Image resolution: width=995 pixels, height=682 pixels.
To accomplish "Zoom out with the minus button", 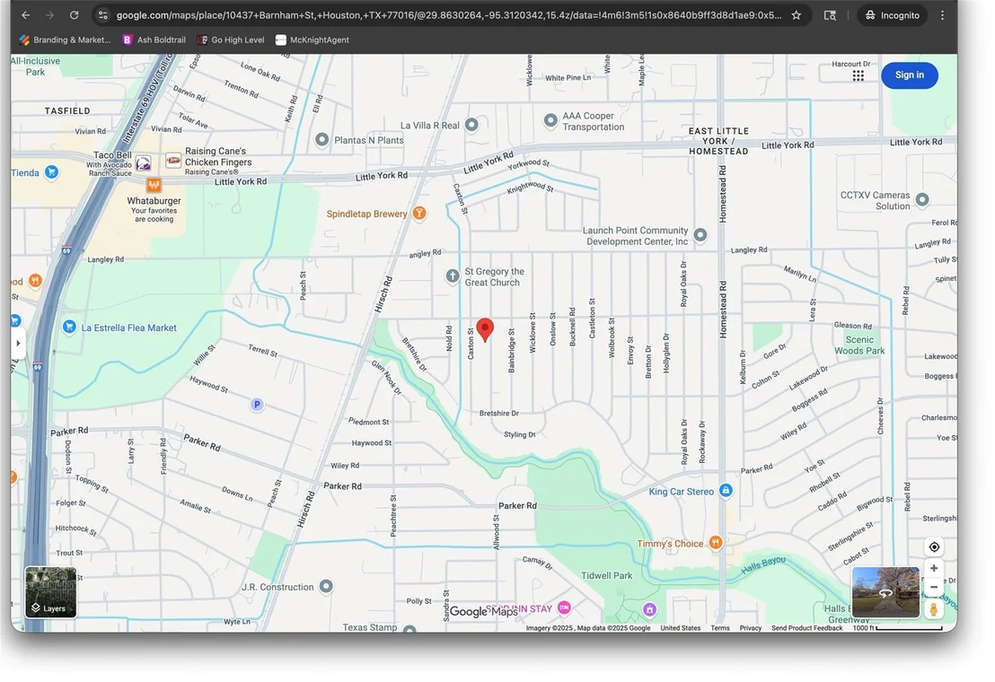I will click(x=934, y=587).
